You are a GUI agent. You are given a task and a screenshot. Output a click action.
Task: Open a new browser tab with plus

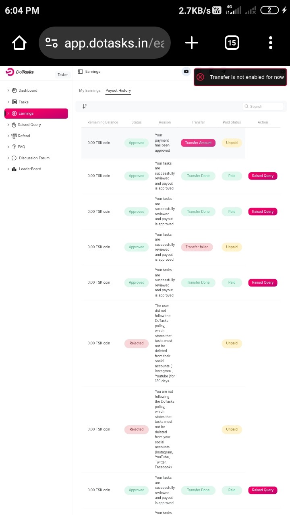click(192, 43)
